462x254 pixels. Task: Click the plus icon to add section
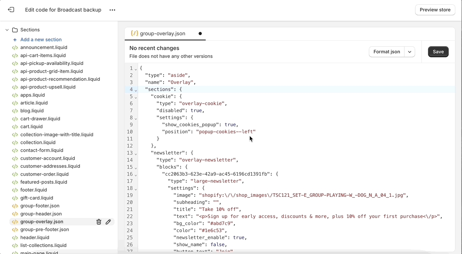[x=15, y=40]
